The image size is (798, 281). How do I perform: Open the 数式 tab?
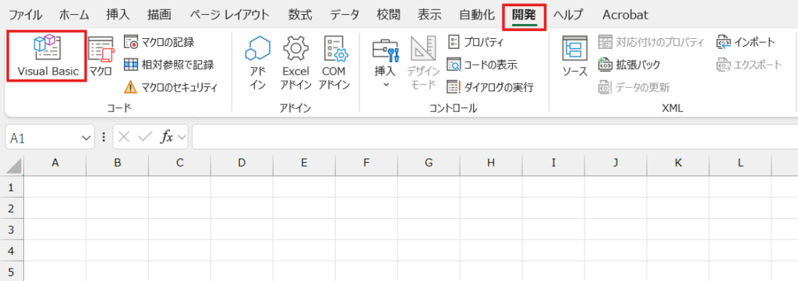click(x=300, y=15)
